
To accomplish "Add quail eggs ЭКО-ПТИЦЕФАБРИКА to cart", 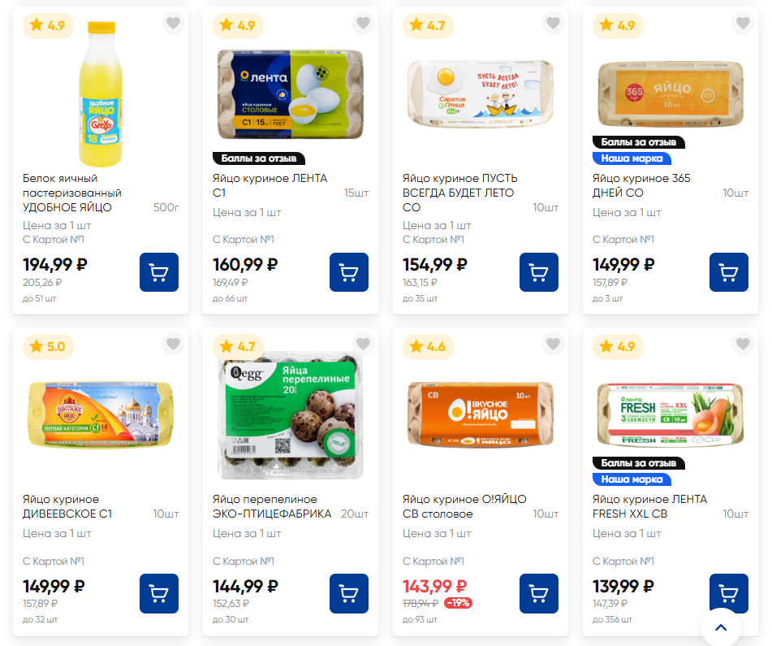I will (349, 593).
